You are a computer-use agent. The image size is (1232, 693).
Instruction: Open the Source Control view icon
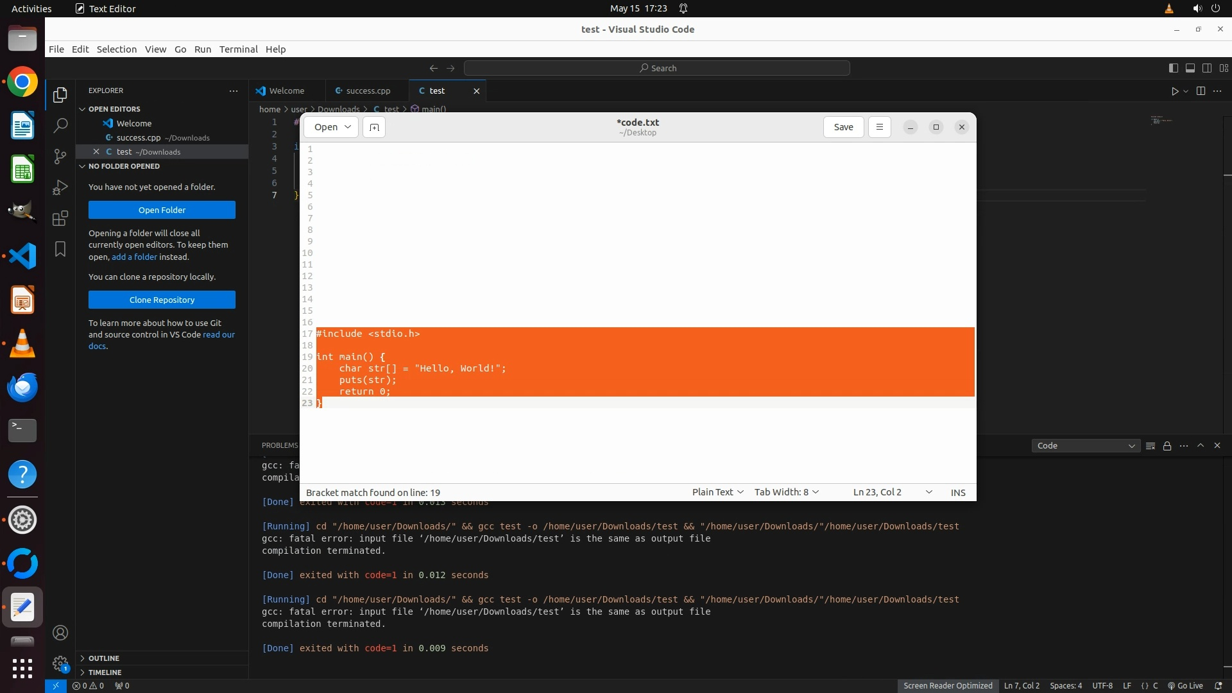point(60,157)
